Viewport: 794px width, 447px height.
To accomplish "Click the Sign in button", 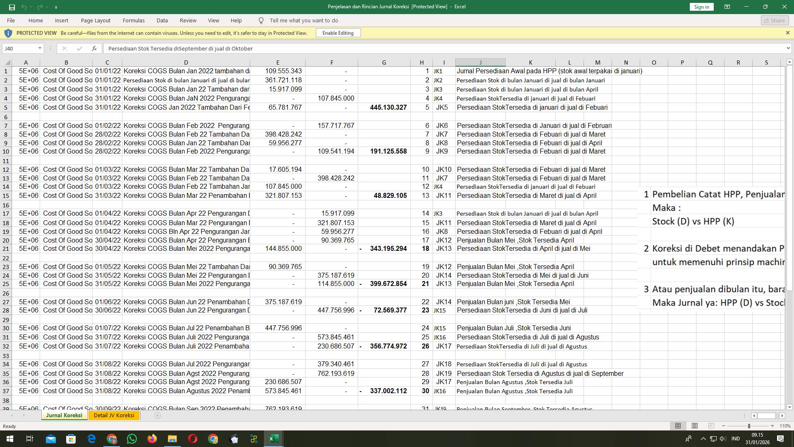I will click(701, 7).
